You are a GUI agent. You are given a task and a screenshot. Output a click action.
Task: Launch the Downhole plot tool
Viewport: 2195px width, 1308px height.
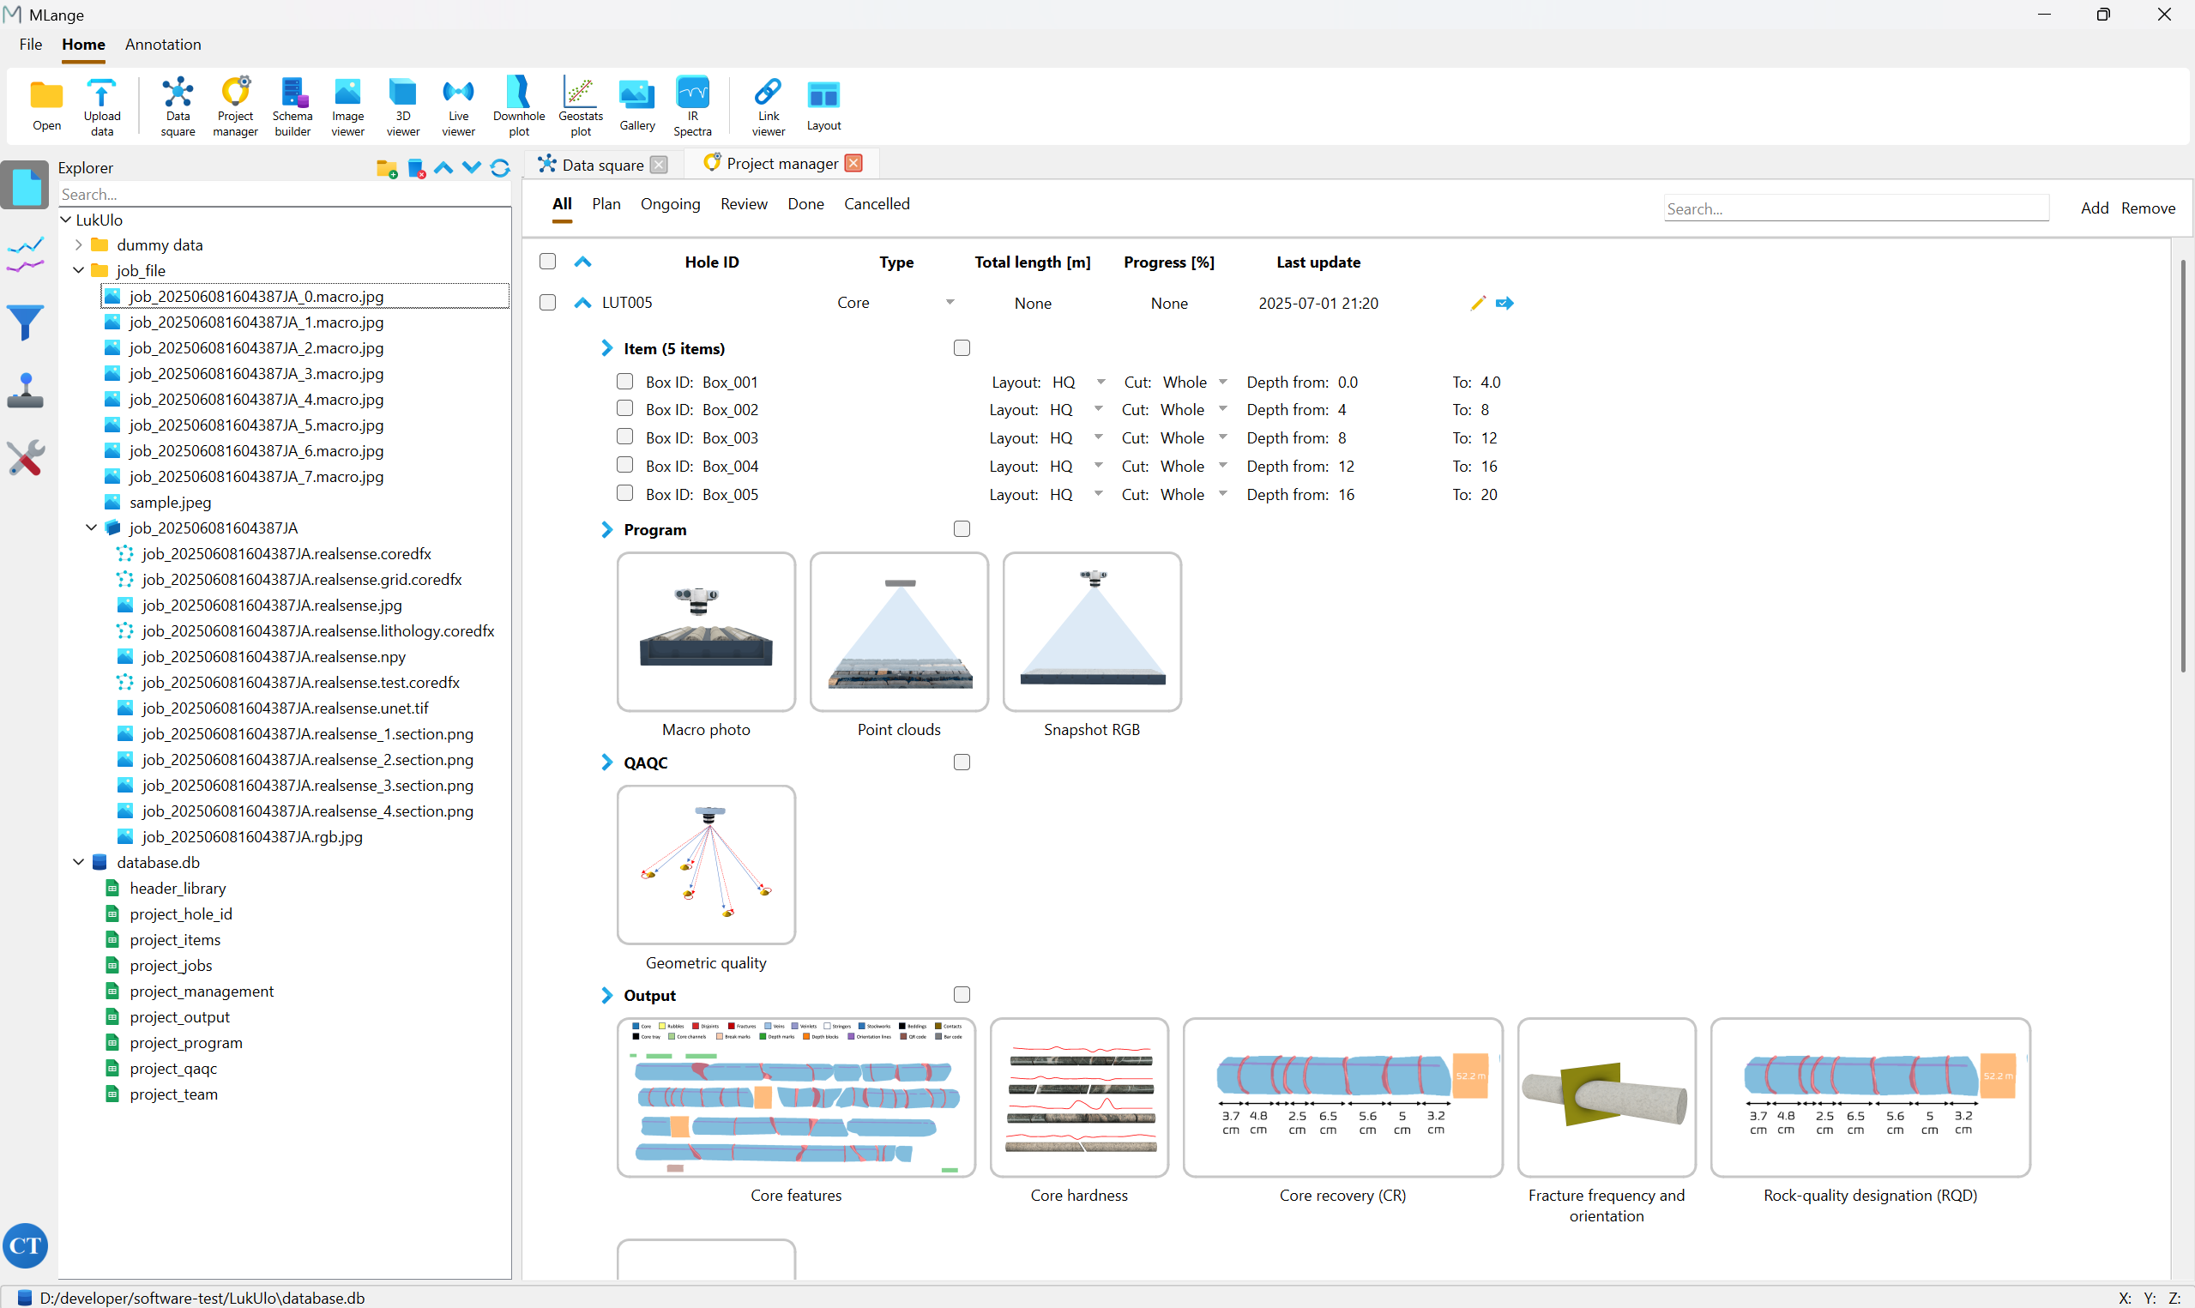click(x=518, y=105)
